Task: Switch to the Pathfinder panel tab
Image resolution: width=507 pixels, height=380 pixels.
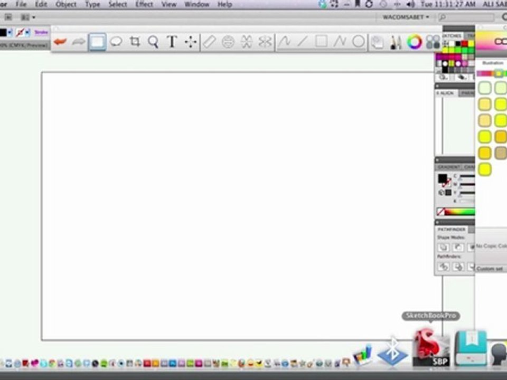Action: 451,229
